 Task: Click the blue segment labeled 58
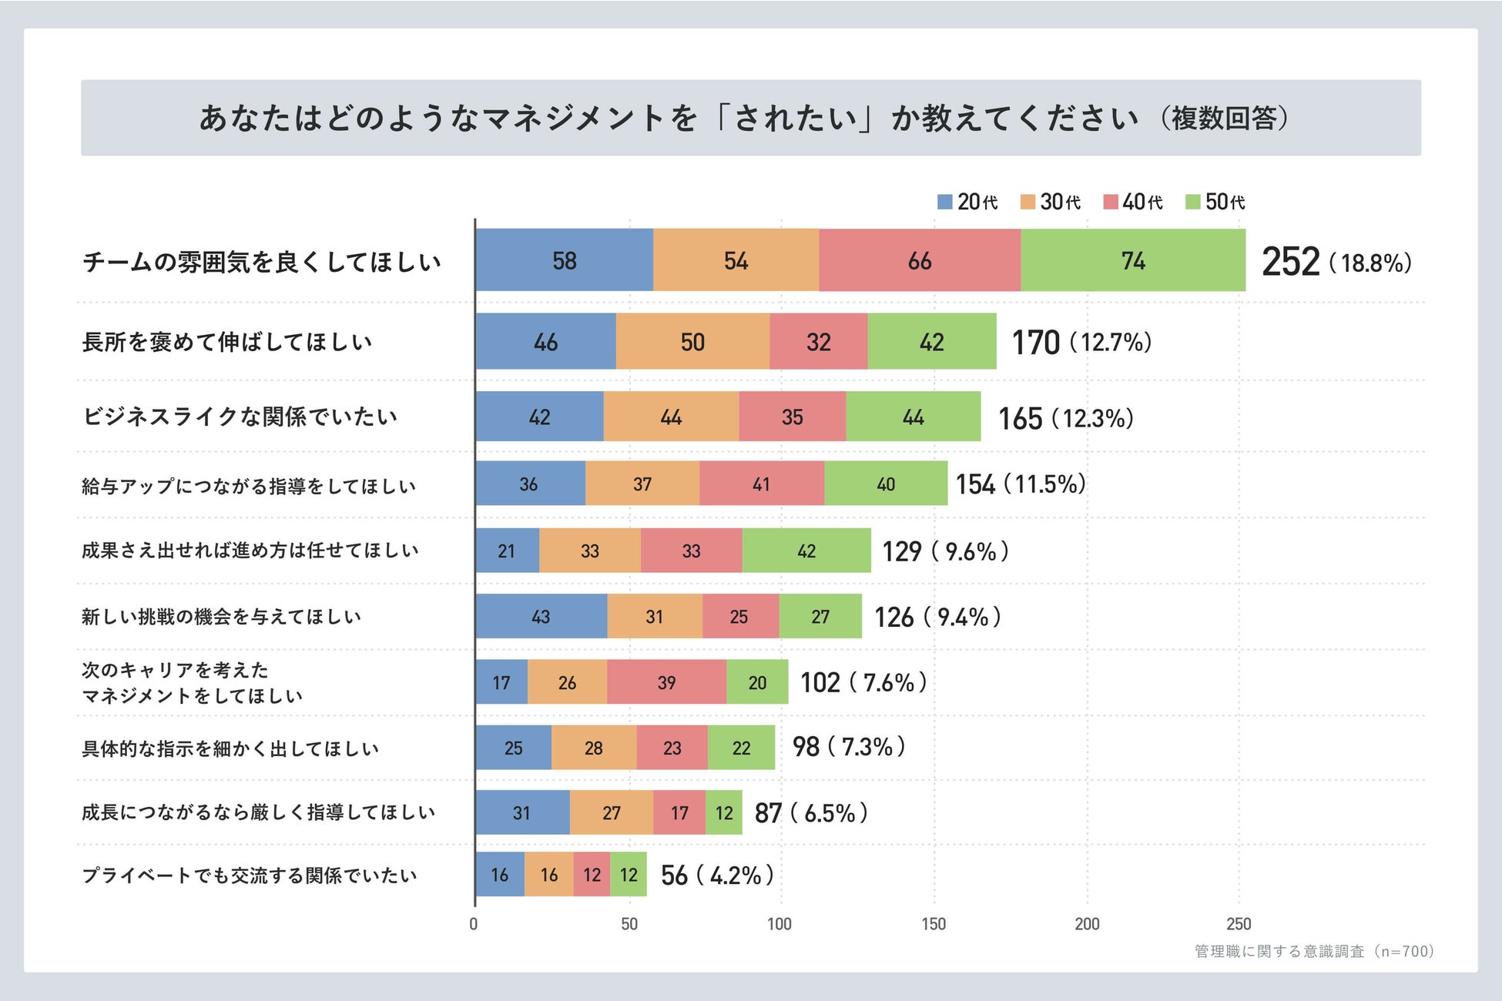(x=565, y=261)
